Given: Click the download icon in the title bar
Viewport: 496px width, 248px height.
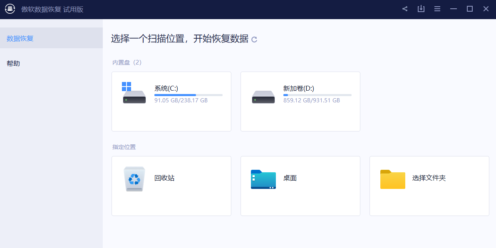Looking at the screenshot, I should pos(421,8).
